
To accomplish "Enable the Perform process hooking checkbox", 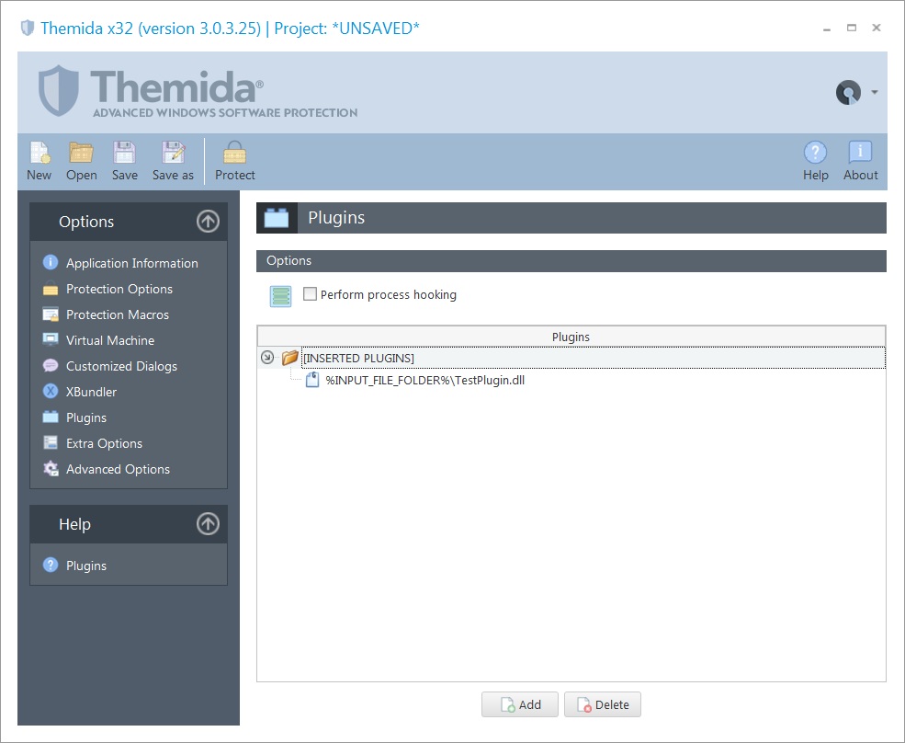I will pyautogui.click(x=310, y=294).
